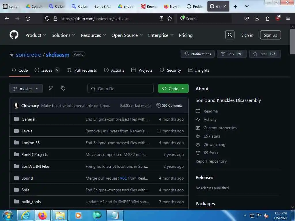Open the sonicretro owner link
295x221 pixels.
tap(29, 55)
